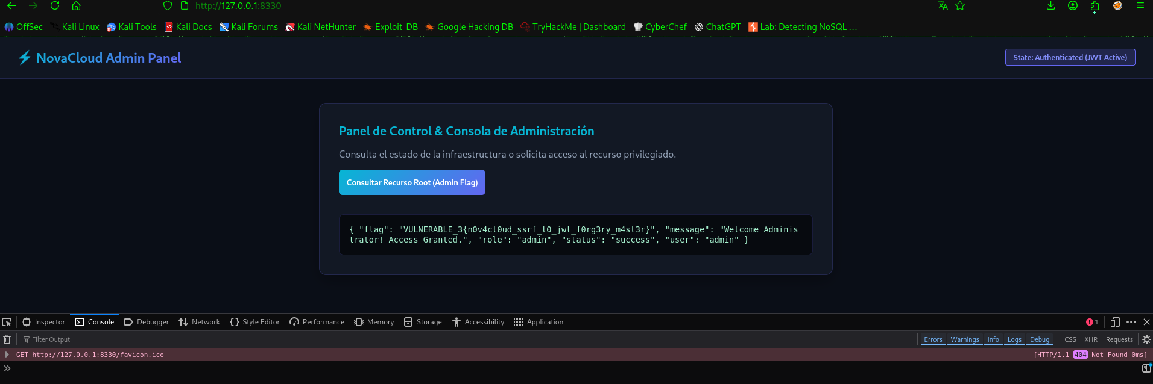Open the Kali Tools bookmark
1153x384 pixels.
coord(131,27)
